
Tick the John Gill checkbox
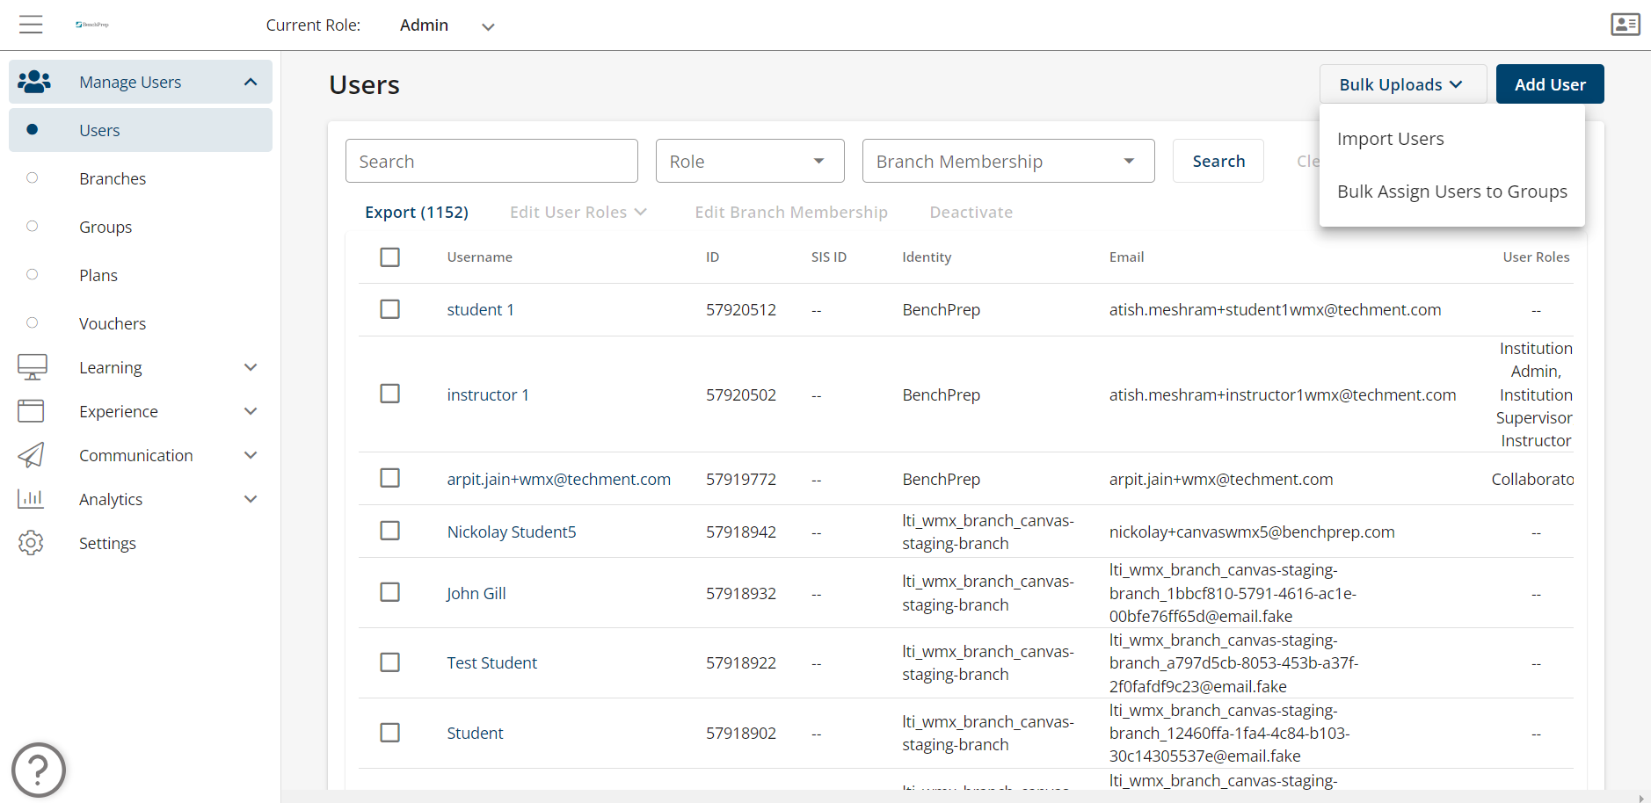[389, 592]
